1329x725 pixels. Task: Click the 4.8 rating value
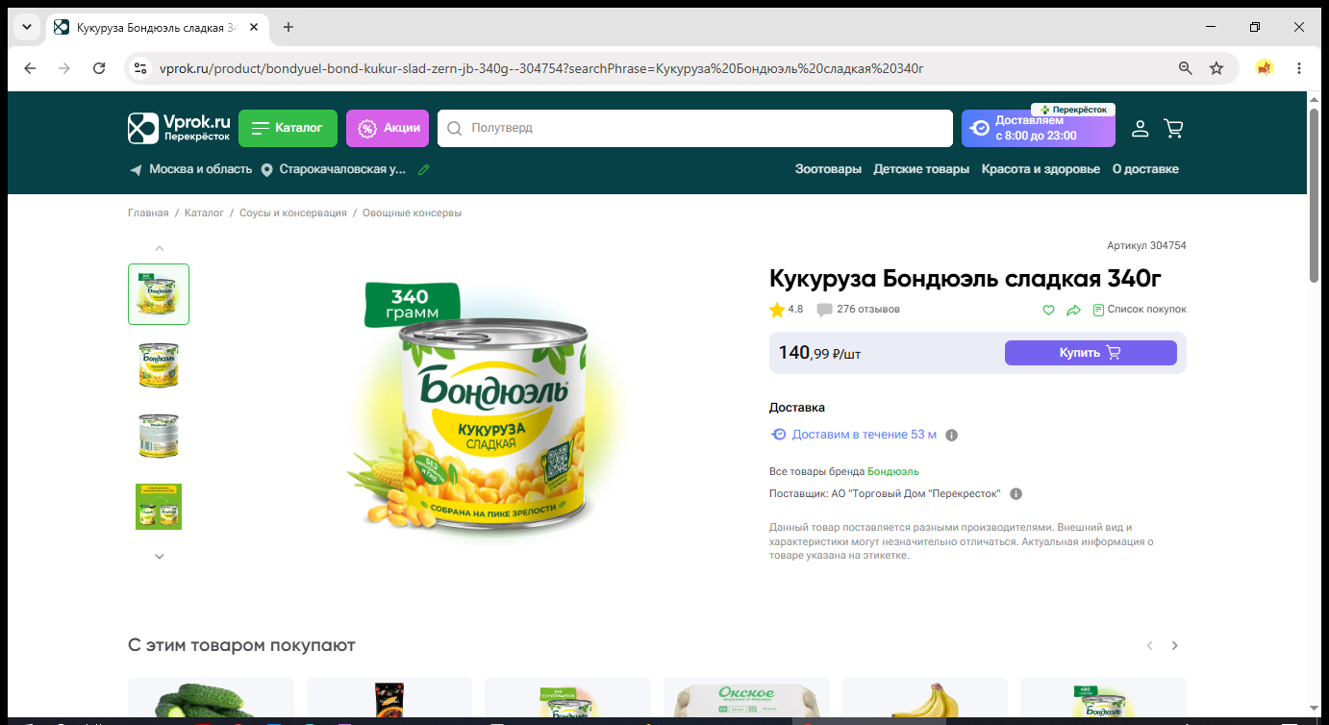(x=795, y=310)
